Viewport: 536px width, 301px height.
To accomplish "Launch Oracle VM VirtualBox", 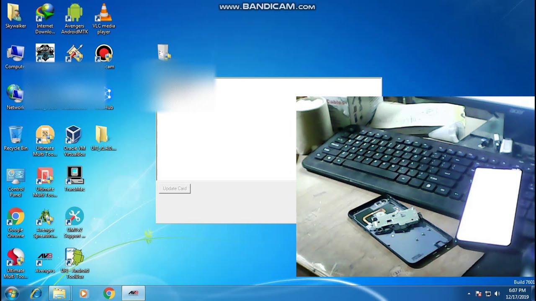I will click(x=75, y=141).
